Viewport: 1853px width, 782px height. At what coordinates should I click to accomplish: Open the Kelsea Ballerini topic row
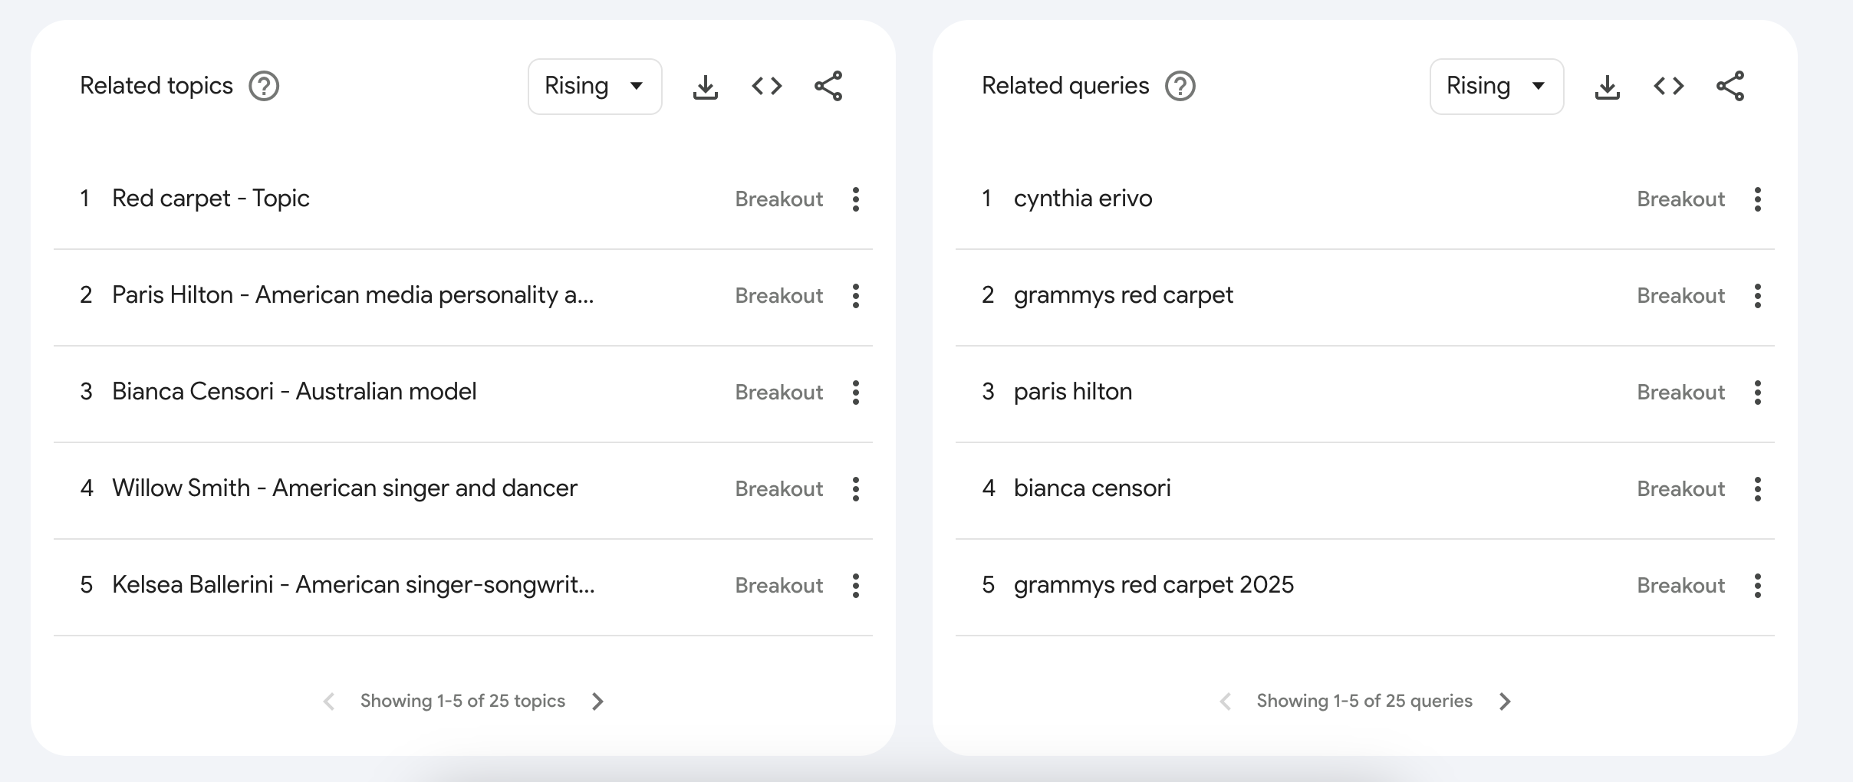click(353, 585)
